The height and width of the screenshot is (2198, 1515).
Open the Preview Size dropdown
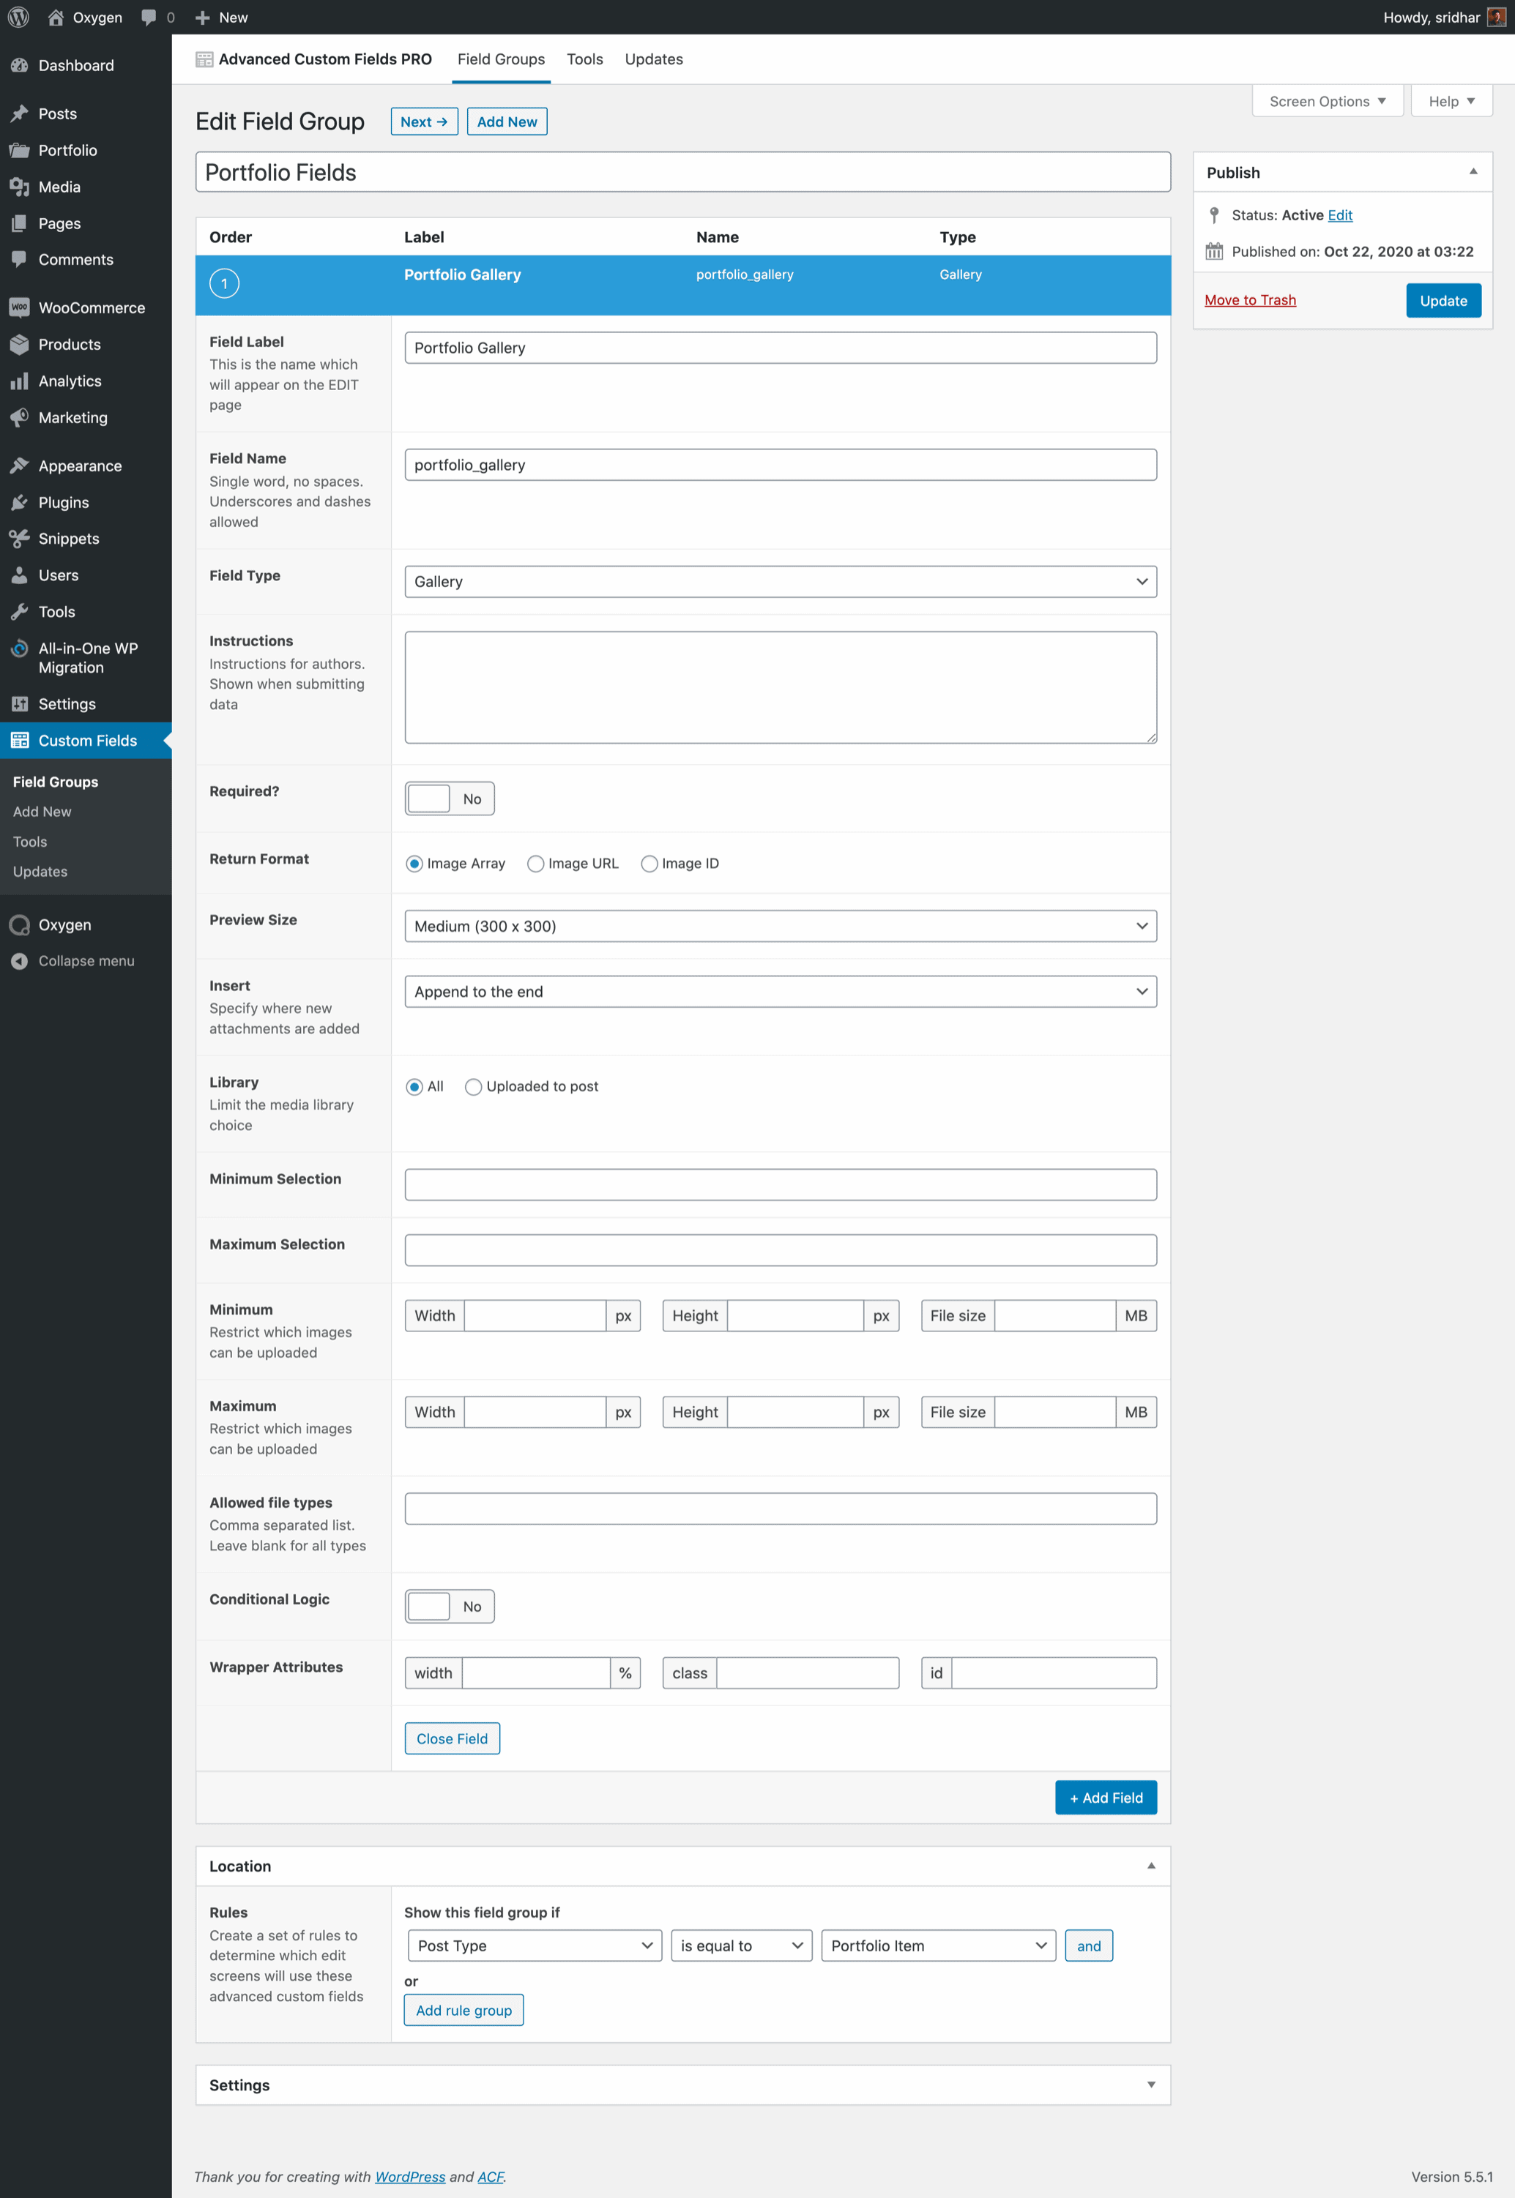point(781,926)
